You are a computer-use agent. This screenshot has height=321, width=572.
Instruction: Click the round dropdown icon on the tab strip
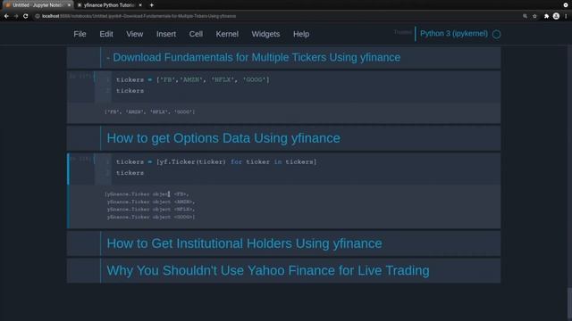click(x=566, y=5)
